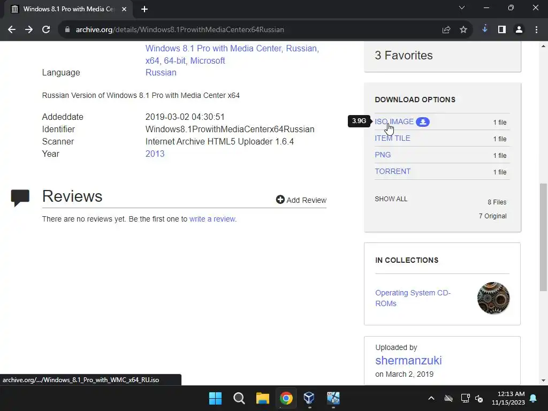The image size is (548, 411).
Task: Click the Addeddate value 2019-03-02 04:30:51
Action: click(x=185, y=117)
